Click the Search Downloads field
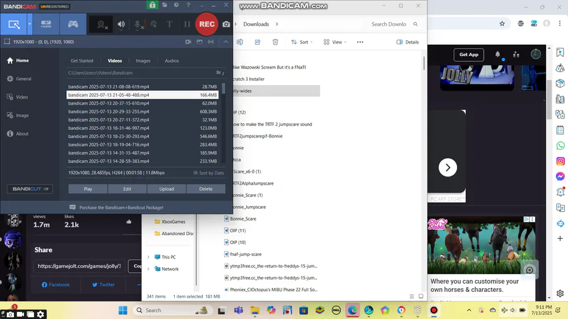The height and width of the screenshot is (319, 568). 394,24
